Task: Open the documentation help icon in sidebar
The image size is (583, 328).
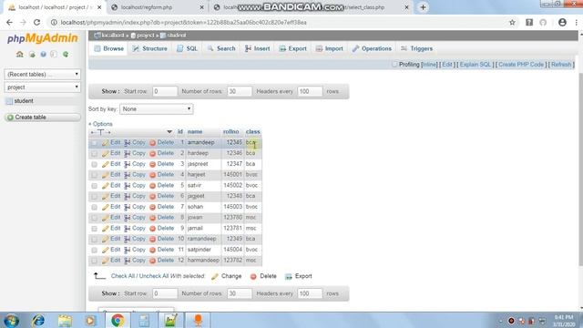Action: 43,55
